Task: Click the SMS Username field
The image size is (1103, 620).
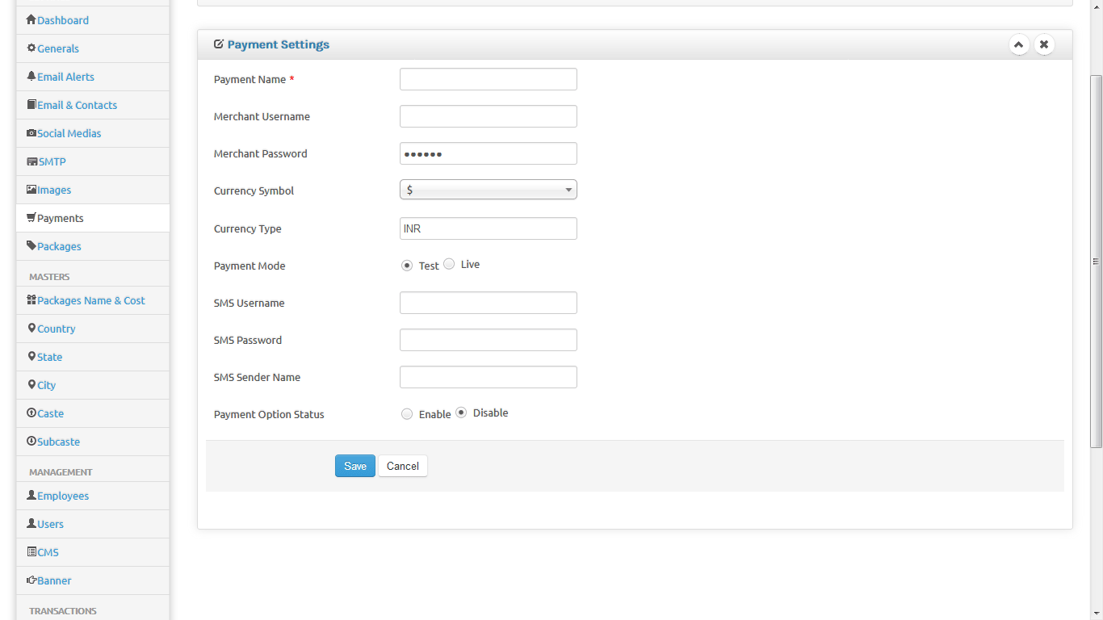Action: [489, 303]
